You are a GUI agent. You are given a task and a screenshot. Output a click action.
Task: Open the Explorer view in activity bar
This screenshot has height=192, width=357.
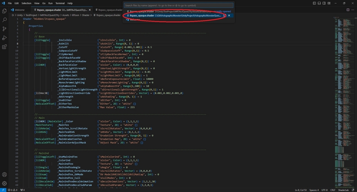click(4, 11)
